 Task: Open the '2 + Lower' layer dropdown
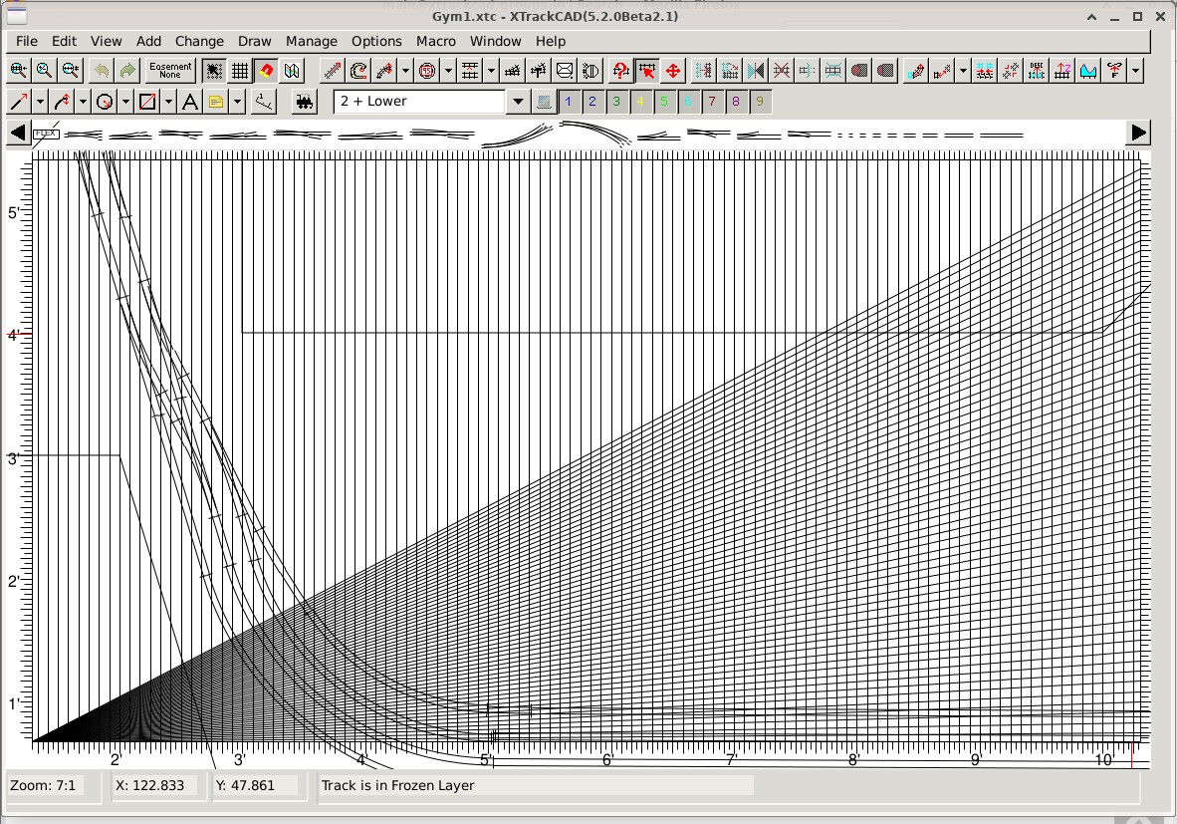click(x=518, y=102)
